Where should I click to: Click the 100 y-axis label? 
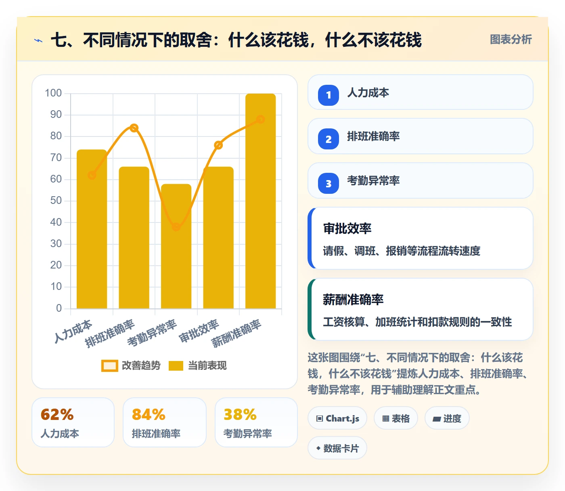pos(53,93)
